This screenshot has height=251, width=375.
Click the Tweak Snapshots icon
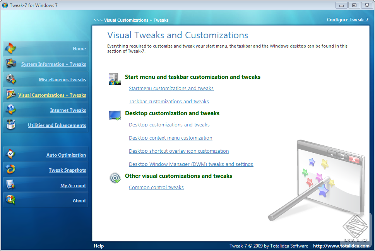pos(10,169)
